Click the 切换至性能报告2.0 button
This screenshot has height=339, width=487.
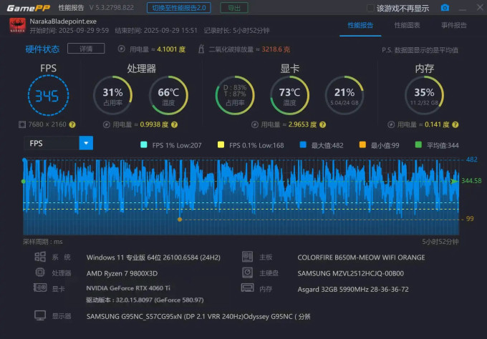pos(179,8)
